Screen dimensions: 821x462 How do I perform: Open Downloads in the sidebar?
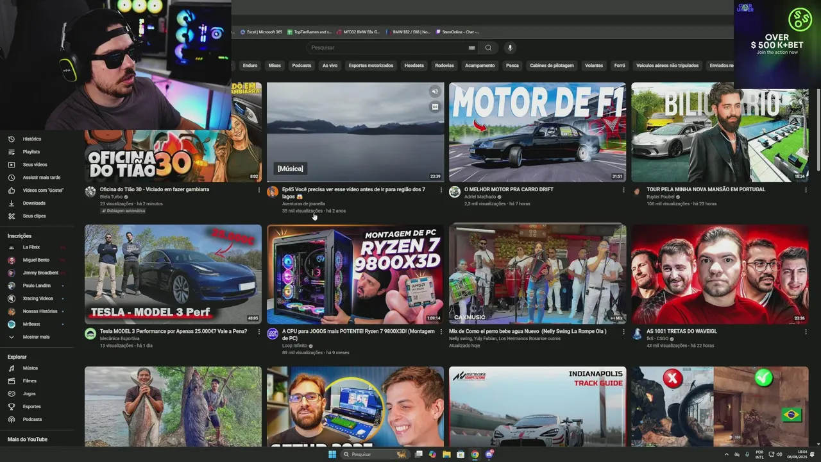click(x=34, y=203)
